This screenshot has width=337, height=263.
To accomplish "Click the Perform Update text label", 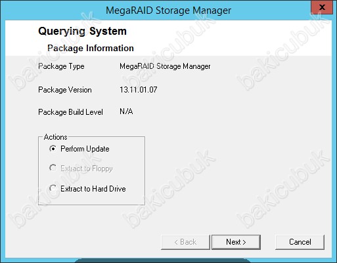I will (x=85, y=149).
